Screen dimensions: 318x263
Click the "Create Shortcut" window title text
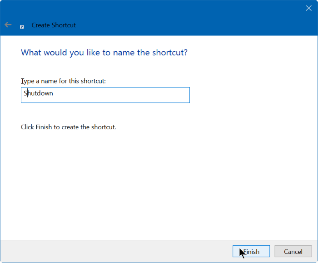(x=54, y=25)
